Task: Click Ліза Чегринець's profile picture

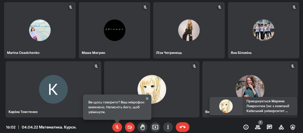Action: click(189, 30)
